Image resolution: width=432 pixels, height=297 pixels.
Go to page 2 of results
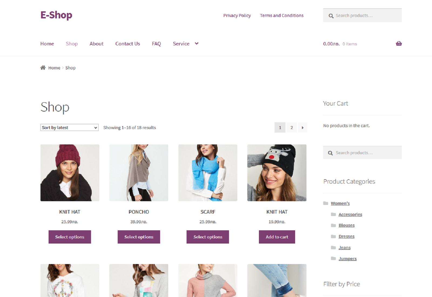point(292,128)
